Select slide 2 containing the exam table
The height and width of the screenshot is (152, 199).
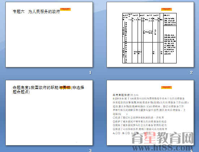tap(150, 35)
